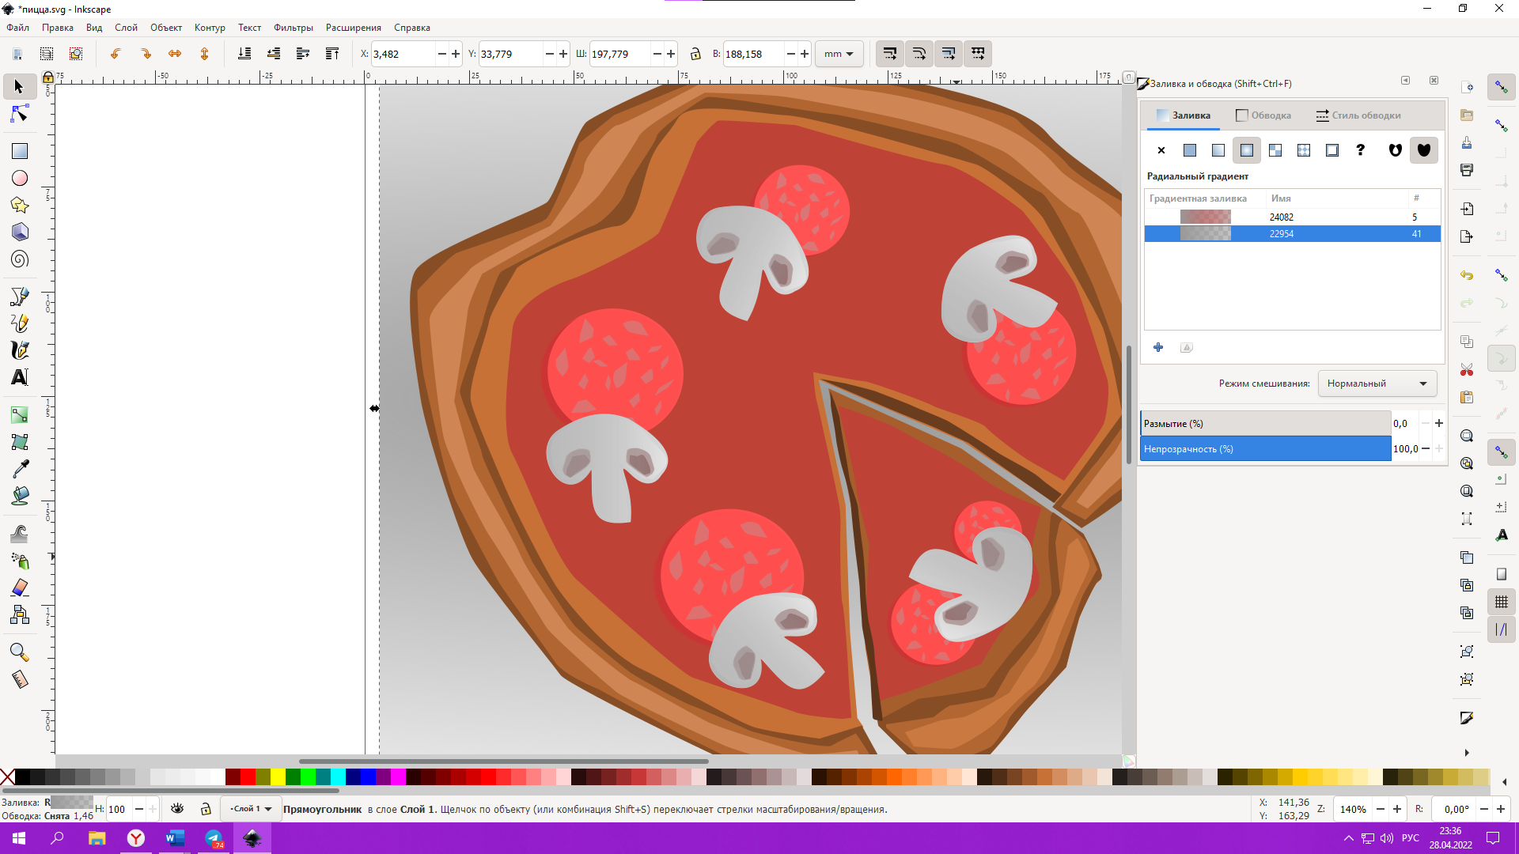The height and width of the screenshot is (854, 1519).
Task: Choose Flat color fill type
Action: 1190,150
